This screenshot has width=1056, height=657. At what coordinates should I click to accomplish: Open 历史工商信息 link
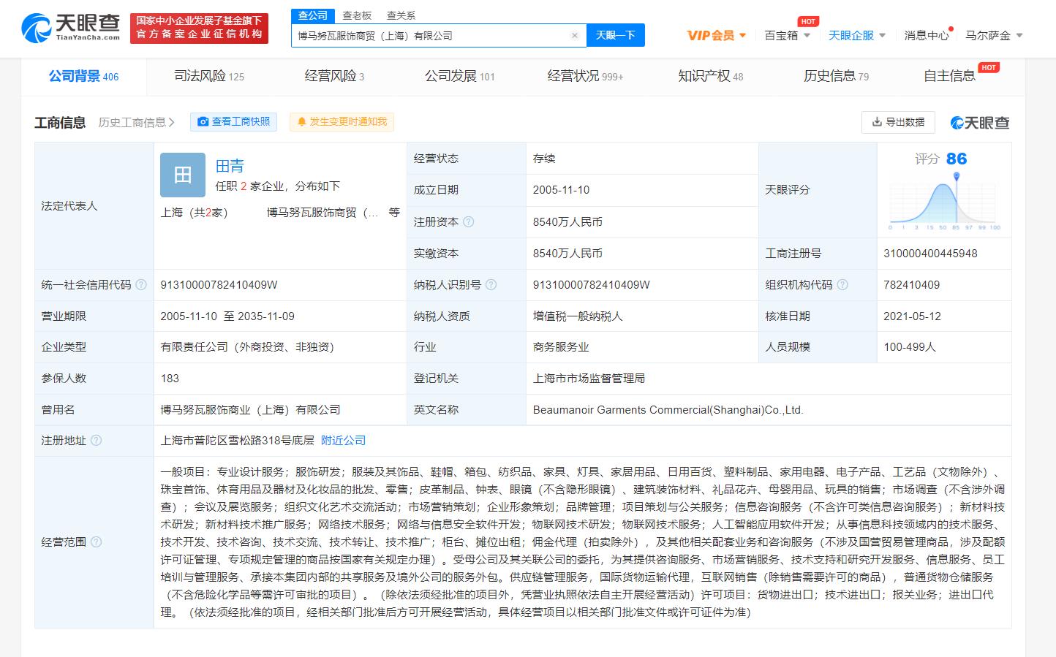pos(137,122)
